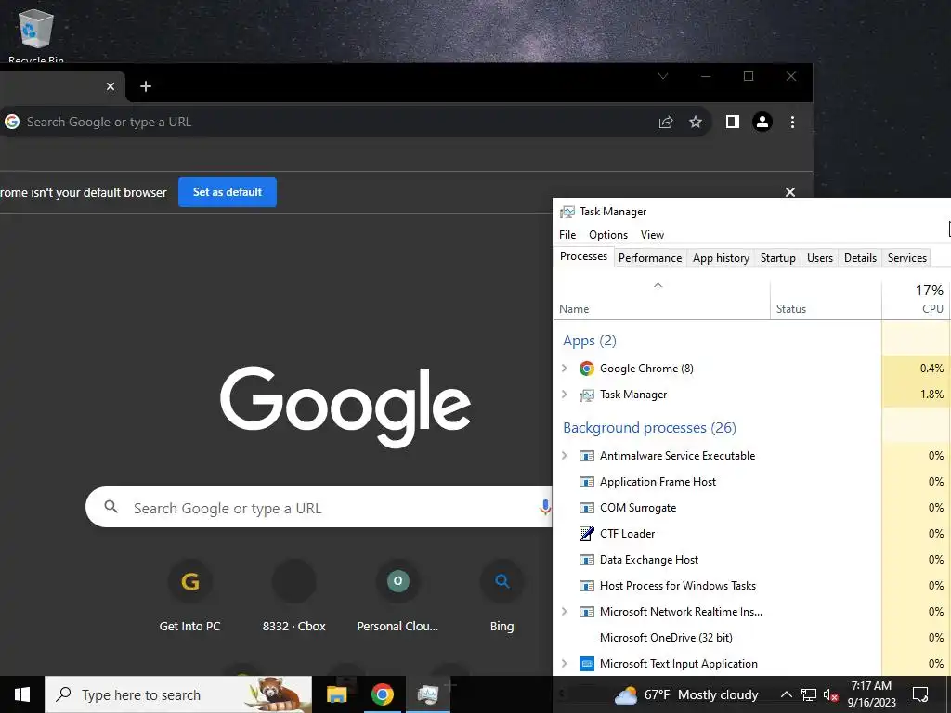Open Personal Cloud shortcut tile

pos(397,596)
